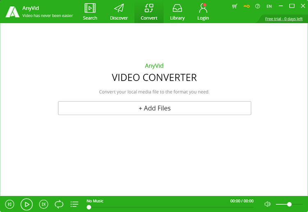The image size is (308, 212).
Task: Click the + Add Files button
Action: coord(154,108)
